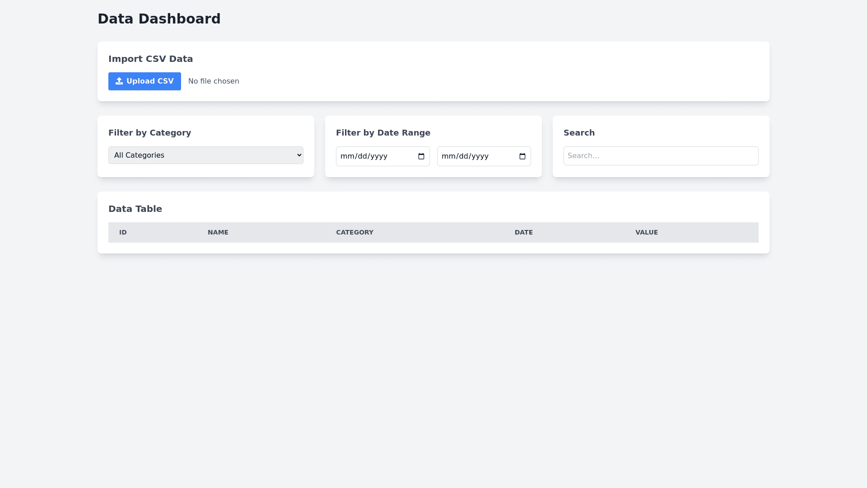The image size is (867, 488).
Task: Click the VALUE column header
Action: pos(646,232)
